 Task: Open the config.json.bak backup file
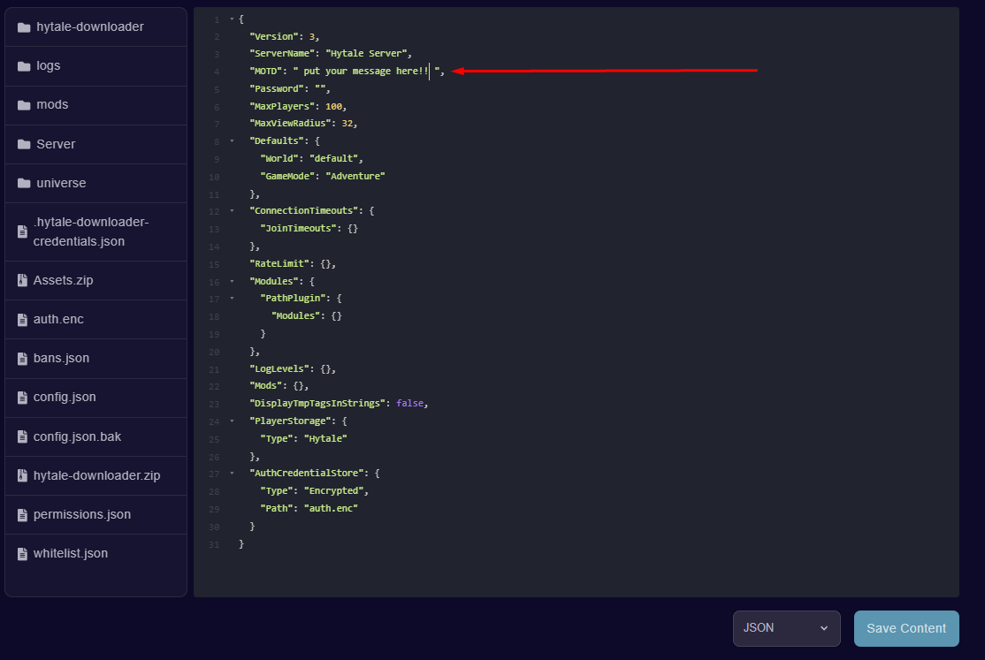(x=77, y=436)
